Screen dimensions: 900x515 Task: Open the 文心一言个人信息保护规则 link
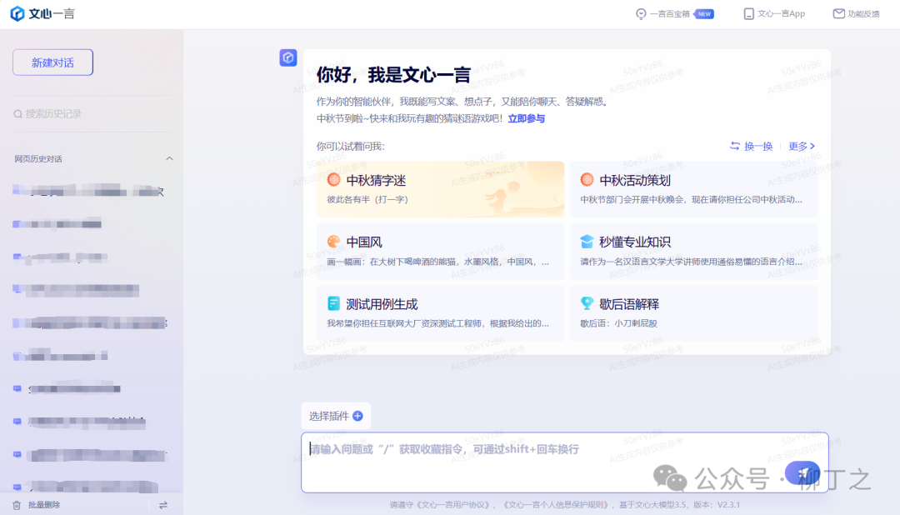556,505
